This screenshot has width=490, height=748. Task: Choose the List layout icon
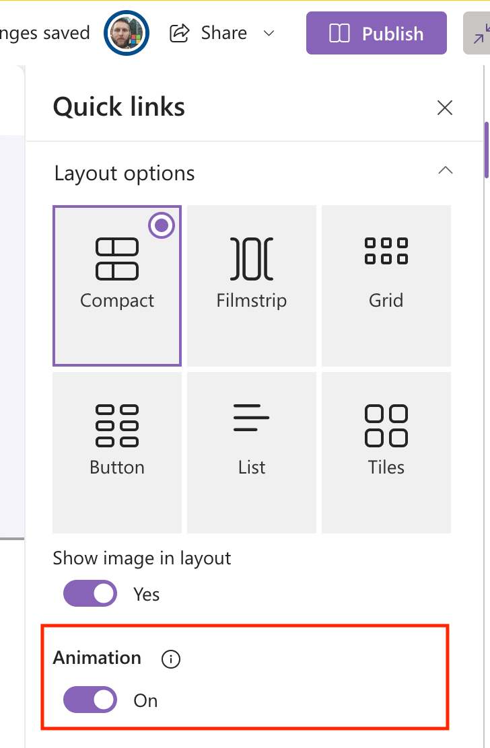tap(252, 418)
